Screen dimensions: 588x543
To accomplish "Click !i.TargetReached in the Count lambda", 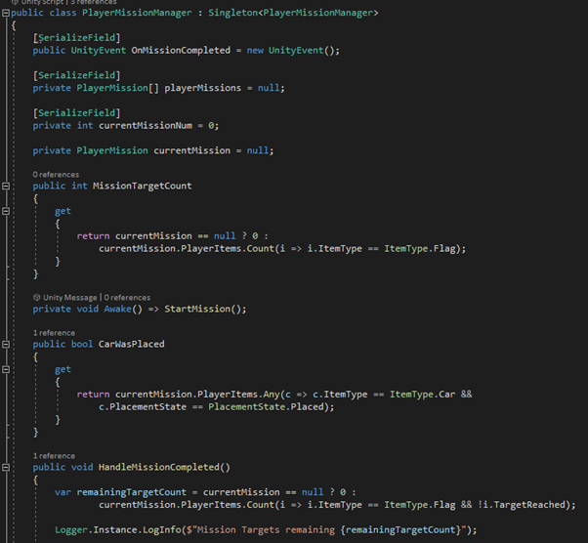I will coord(522,504).
